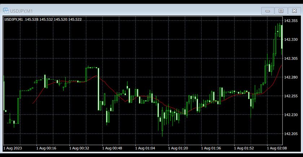Viewport: 303px width, 157px height.
Task: Click the 1 Aug 2023 date label
Action: [x=13, y=148]
